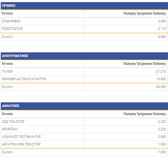Click the ΠΡΩΙΝΕΣ section header
This screenshot has width=168, height=165.
(x=9, y=6)
